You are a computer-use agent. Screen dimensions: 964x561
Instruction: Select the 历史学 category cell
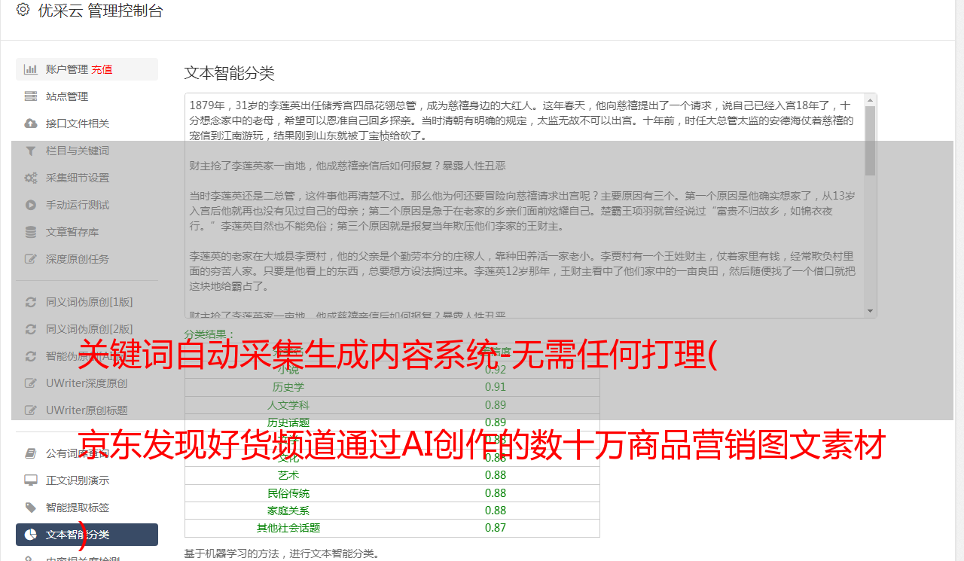pyautogui.click(x=288, y=387)
